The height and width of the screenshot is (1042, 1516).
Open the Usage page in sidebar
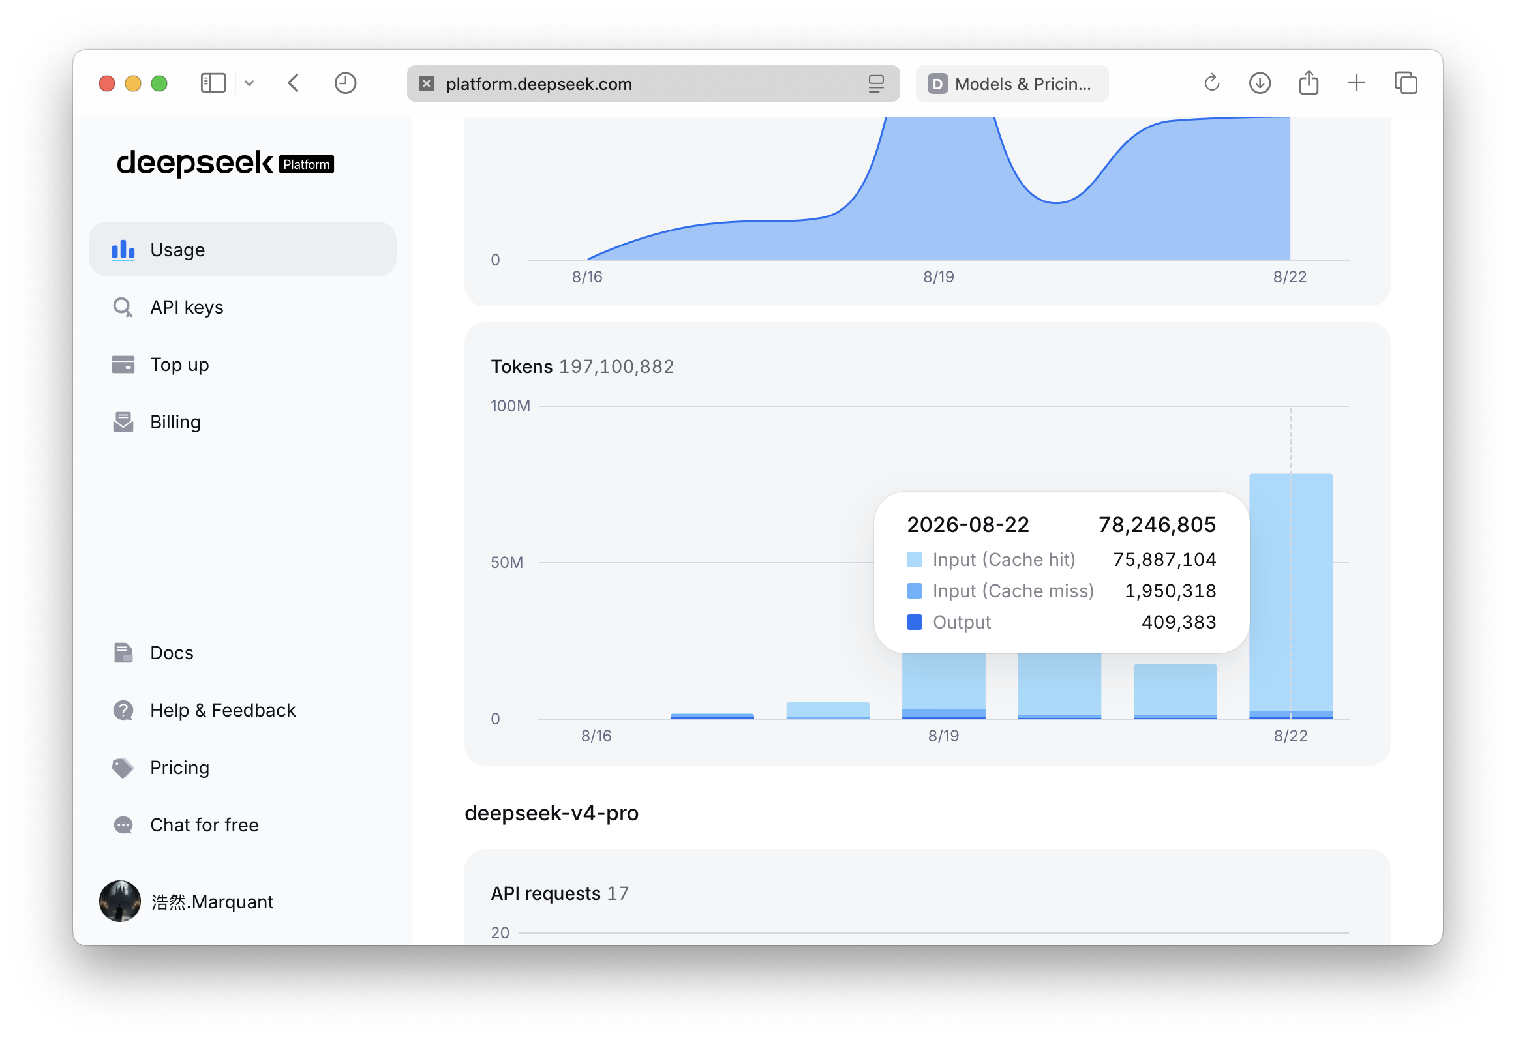pos(242,249)
